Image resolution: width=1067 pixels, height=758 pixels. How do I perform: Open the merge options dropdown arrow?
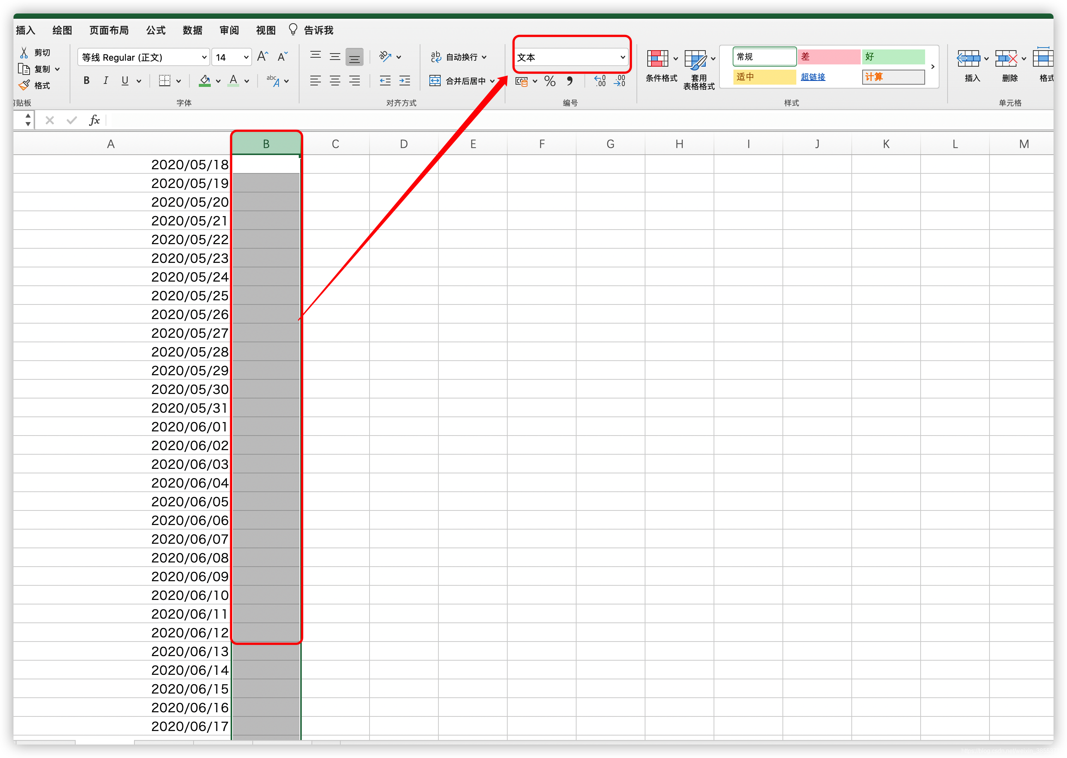pos(492,81)
